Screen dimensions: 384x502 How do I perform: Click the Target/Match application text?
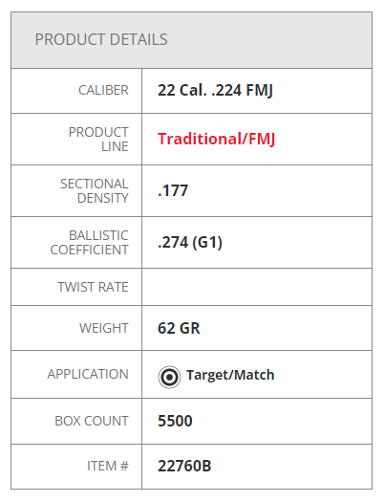point(230,375)
